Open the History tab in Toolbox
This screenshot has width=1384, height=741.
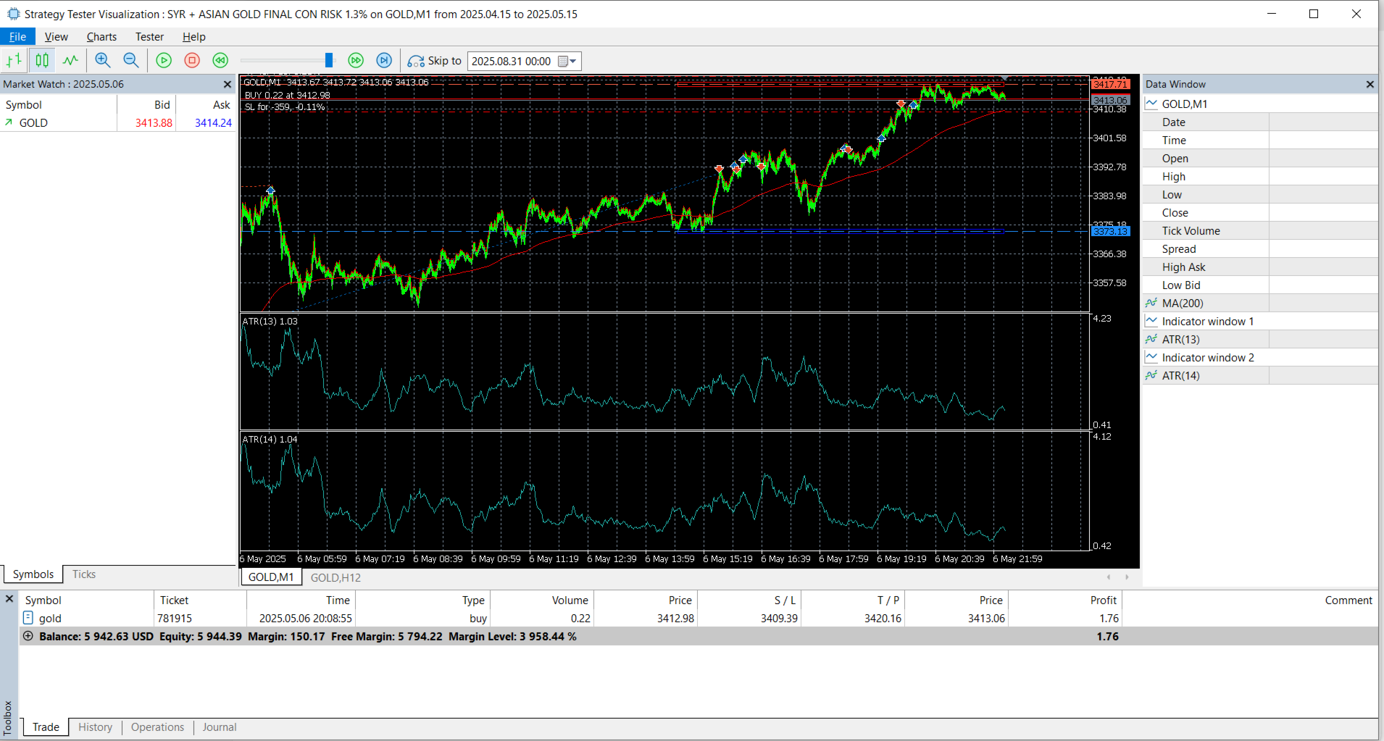(x=95, y=727)
